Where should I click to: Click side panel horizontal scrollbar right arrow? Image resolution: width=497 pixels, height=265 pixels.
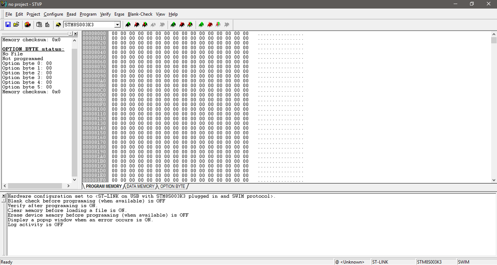click(68, 186)
